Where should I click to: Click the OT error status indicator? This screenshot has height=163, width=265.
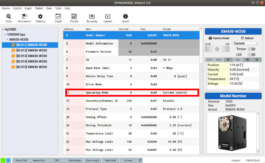(228, 60)
